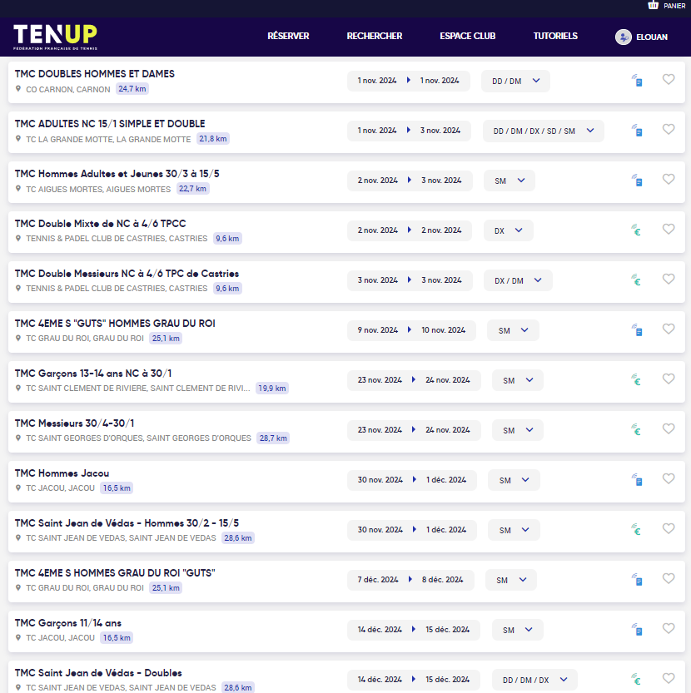
Task: Open the DD / DM / DX / SD / SM dropdown
Action: coord(544,131)
